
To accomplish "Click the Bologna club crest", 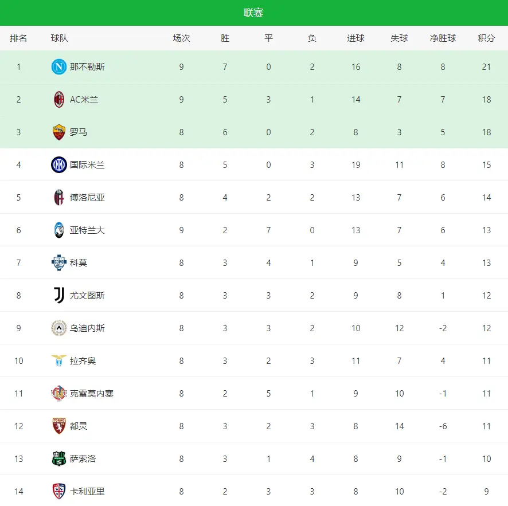I will [59, 198].
